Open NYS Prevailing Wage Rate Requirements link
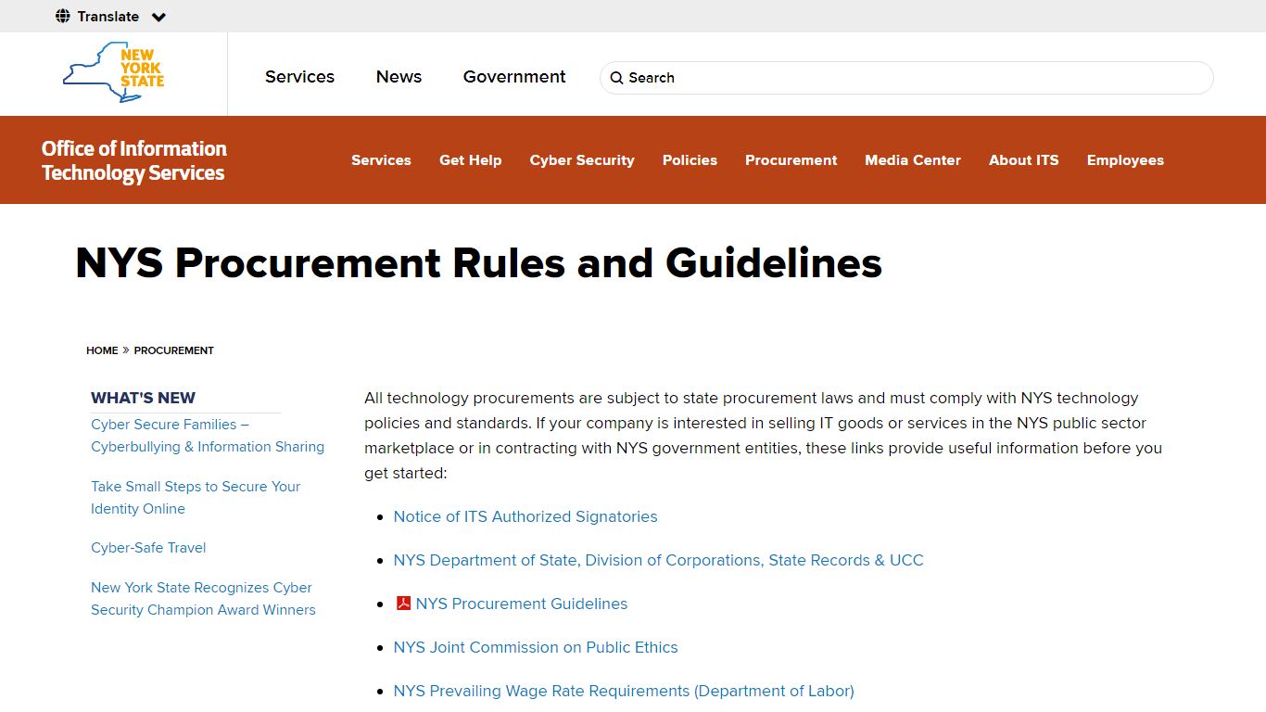Viewport: 1266px width, 712px height. click(624, 691)
